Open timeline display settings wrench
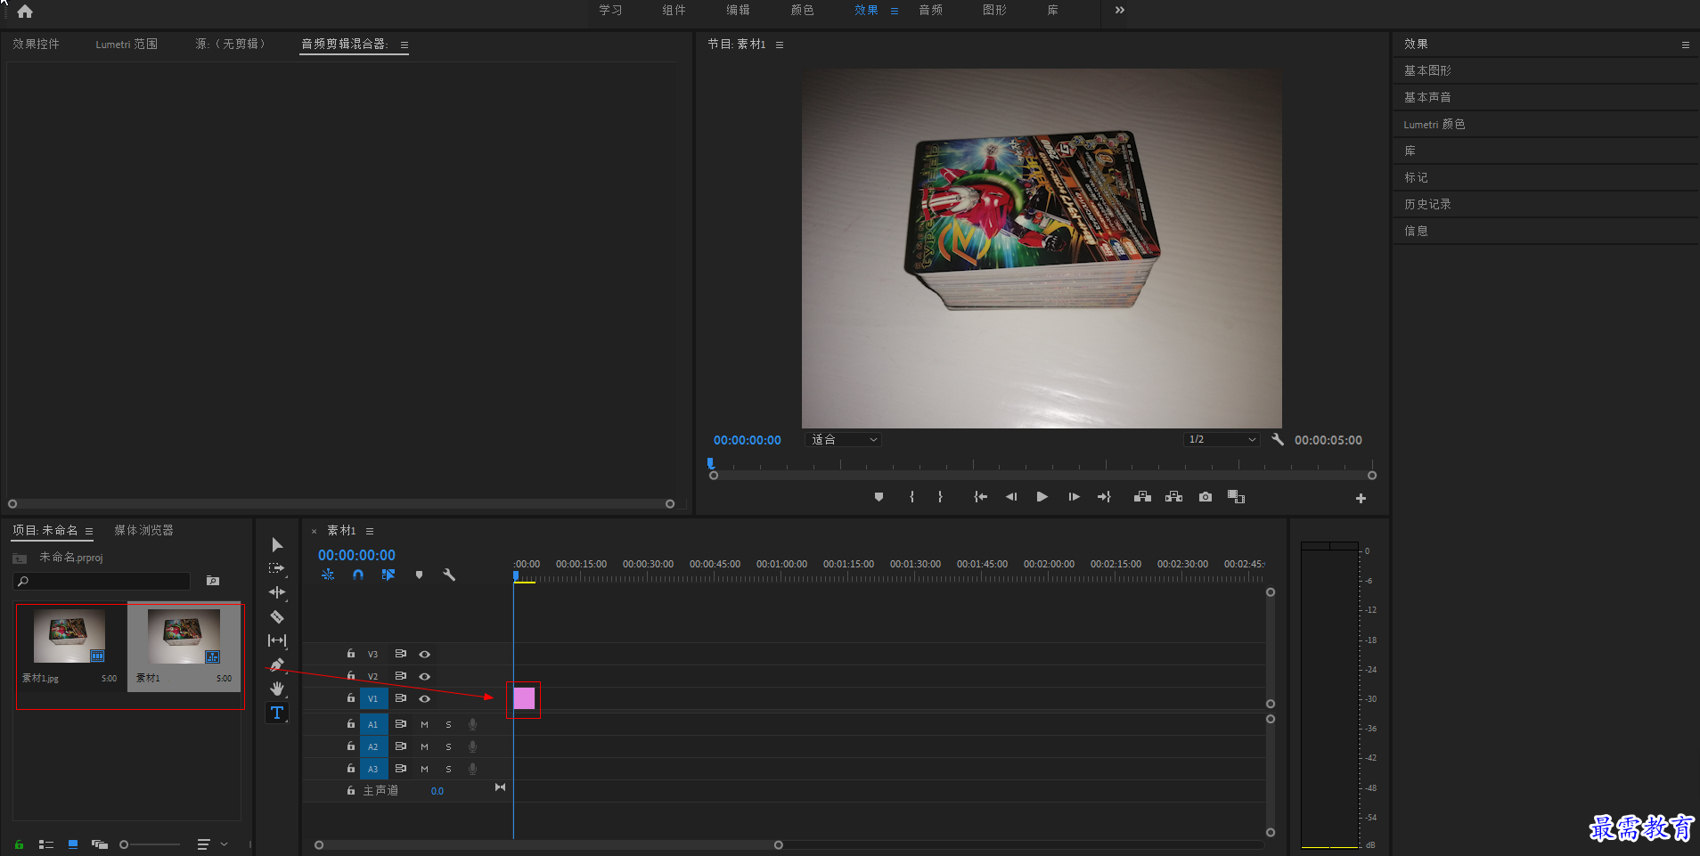 [x=449, y=575]
